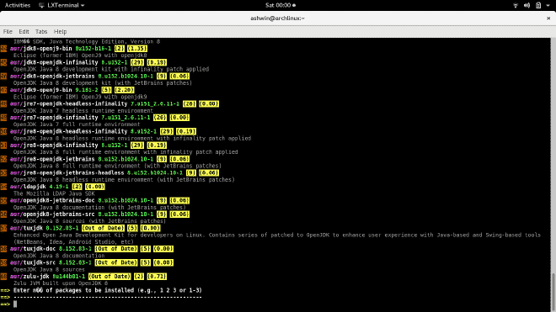
Task: Click the Out of Date badge on tuxjdk-src row
Action: click(116, 262)
